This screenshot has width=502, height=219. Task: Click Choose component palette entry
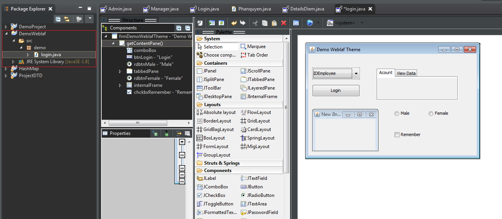click(x=217, y=55)
